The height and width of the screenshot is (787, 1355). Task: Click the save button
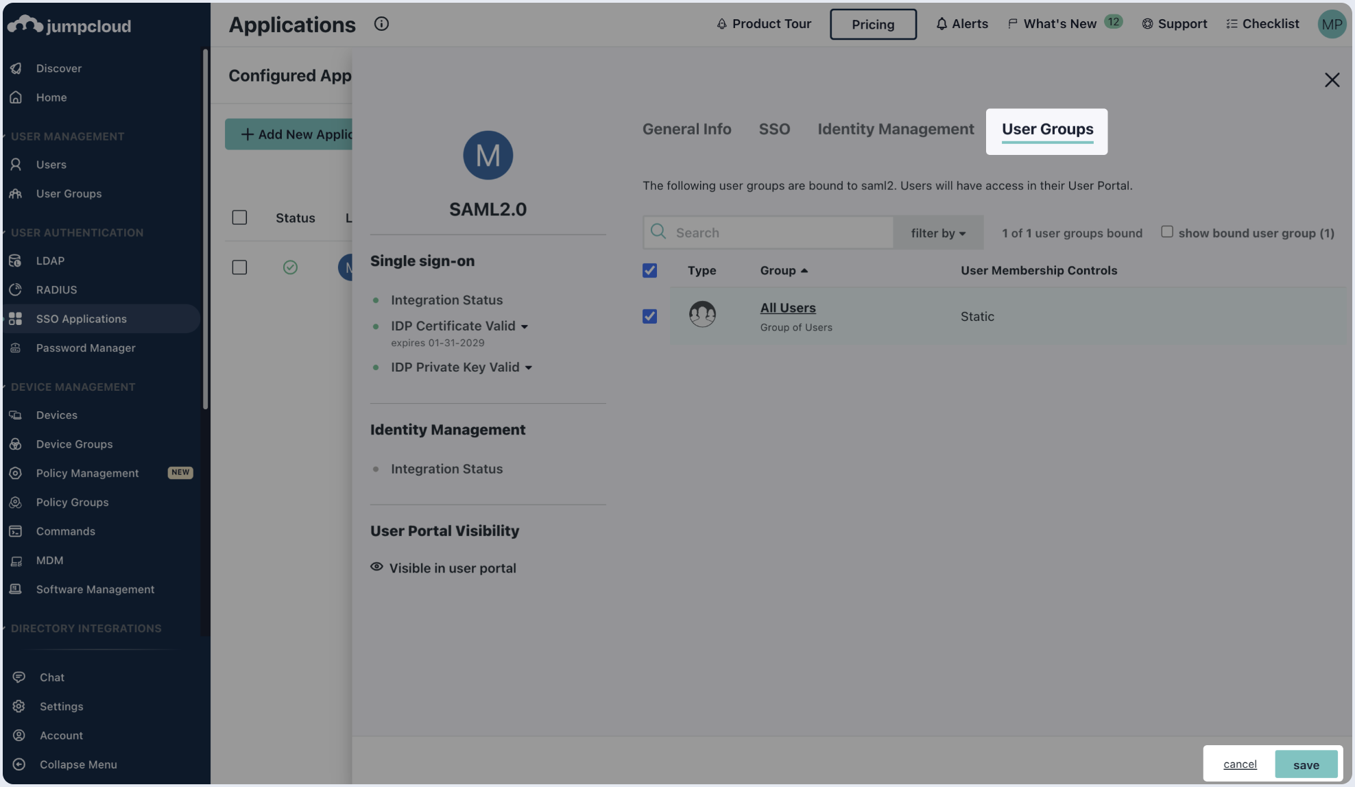(x=1306, y=764)
